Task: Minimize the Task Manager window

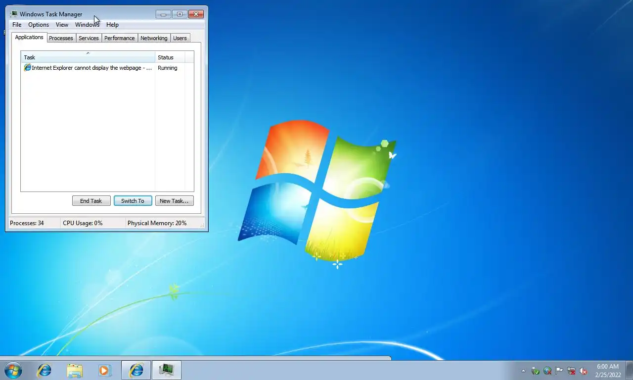Action: click(x=163, y=14)
